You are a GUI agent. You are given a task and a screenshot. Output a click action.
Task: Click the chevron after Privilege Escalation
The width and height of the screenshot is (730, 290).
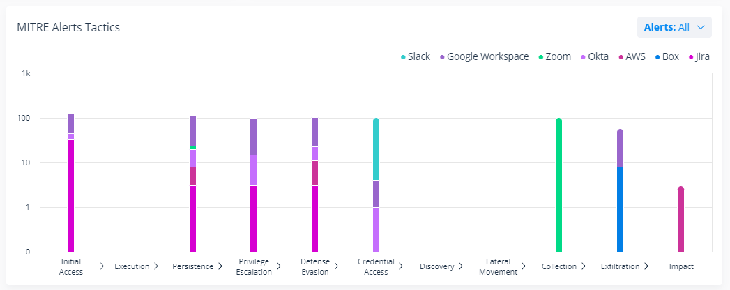pos(279,266)
